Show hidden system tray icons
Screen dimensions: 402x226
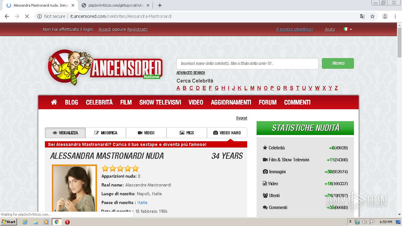pyautogui.click(x=350, y=222)
